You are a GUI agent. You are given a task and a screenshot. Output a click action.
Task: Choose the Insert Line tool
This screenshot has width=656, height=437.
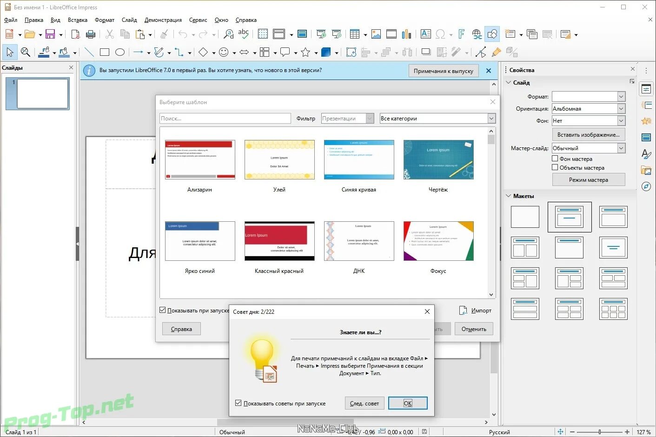coord(89,52)
